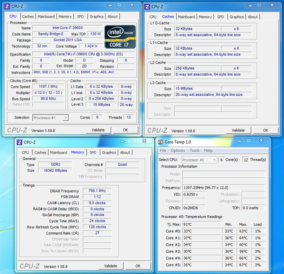Image resolution: width=284 pixels, height=274 pixels.
Task: Open the Tools menu in Core Temp
Action: click(x=195, y=150)
